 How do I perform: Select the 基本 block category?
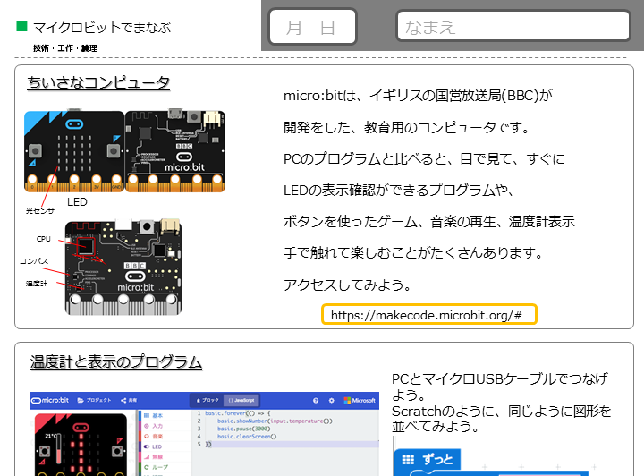[x=153, y=416]
